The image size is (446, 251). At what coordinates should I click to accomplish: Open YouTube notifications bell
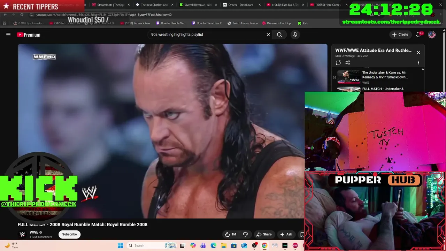click(x=418, y=35)
